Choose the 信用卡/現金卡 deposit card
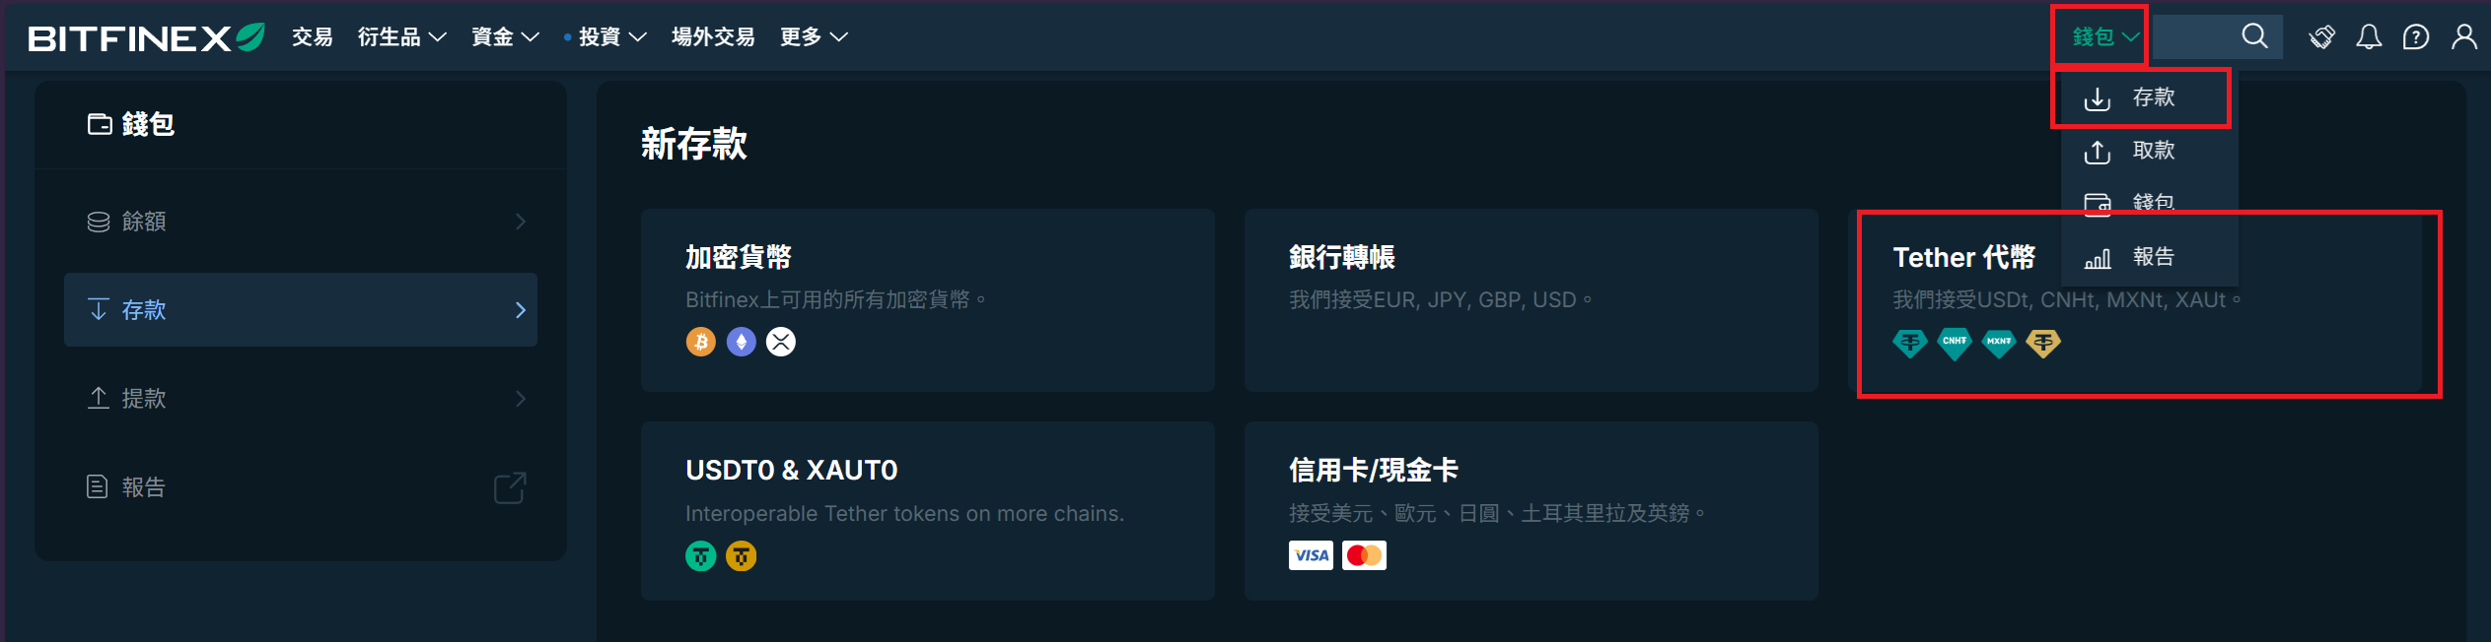The height and width of the screenshot is (642, 2491). (x=1531, y=511)
